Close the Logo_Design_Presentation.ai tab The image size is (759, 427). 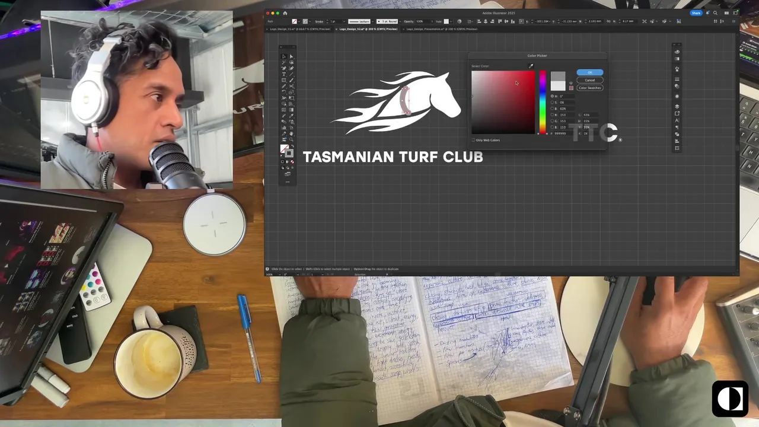pyautogui.click(x=403, y=29)
